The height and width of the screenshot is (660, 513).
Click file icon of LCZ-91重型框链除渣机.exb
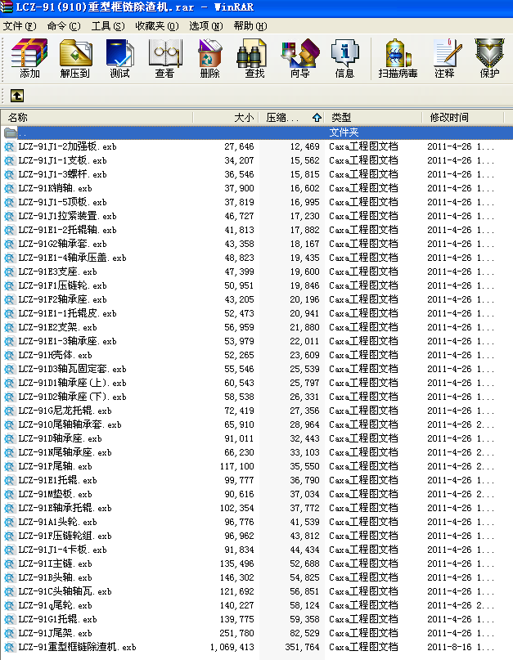(9, 647)
